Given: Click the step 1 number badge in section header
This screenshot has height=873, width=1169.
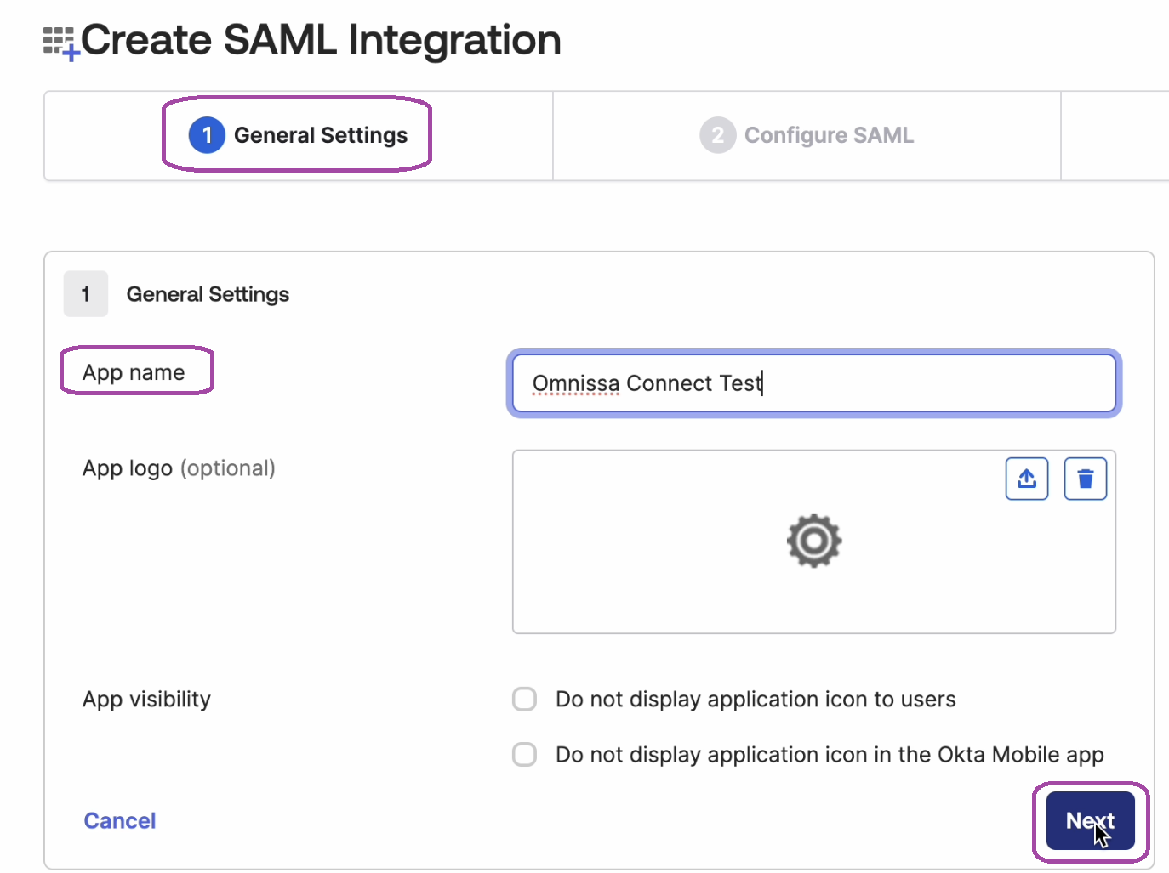Looking at the screenshot, I should pyautogui.click(x=86, y=294).
